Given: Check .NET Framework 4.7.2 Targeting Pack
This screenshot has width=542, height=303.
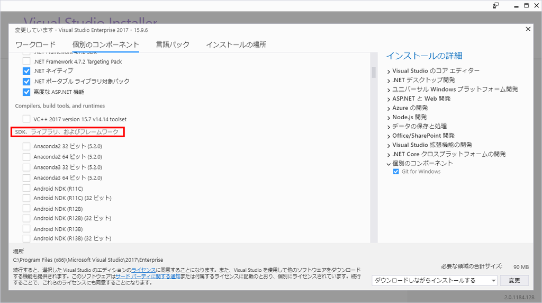Looking at the screenshot, I should [x=26, y=61].
